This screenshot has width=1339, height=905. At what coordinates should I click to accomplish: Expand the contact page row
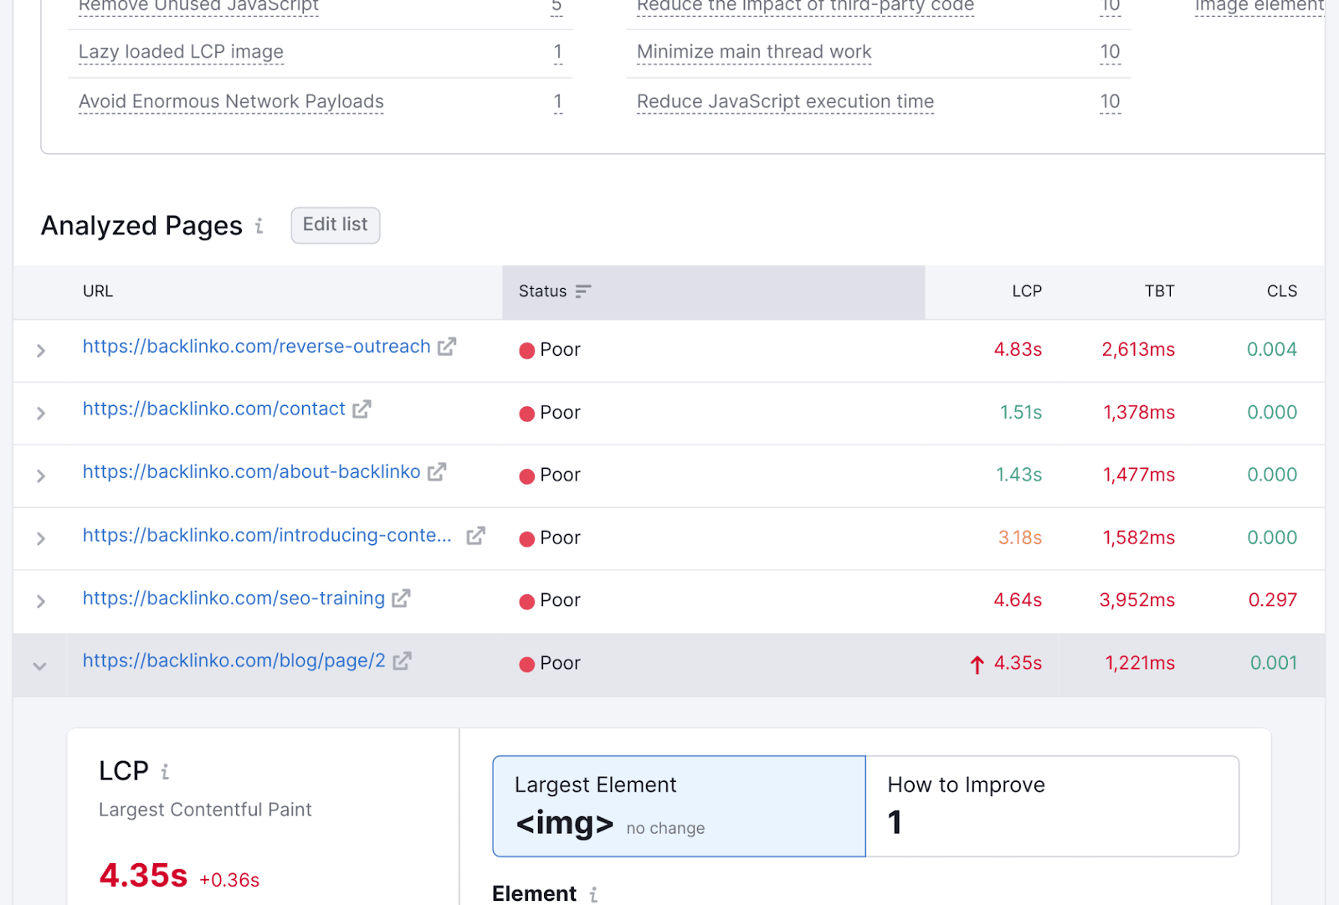pyautogui.click(x=40, y=414)
